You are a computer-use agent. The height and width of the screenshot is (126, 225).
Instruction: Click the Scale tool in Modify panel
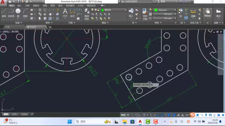45,18
